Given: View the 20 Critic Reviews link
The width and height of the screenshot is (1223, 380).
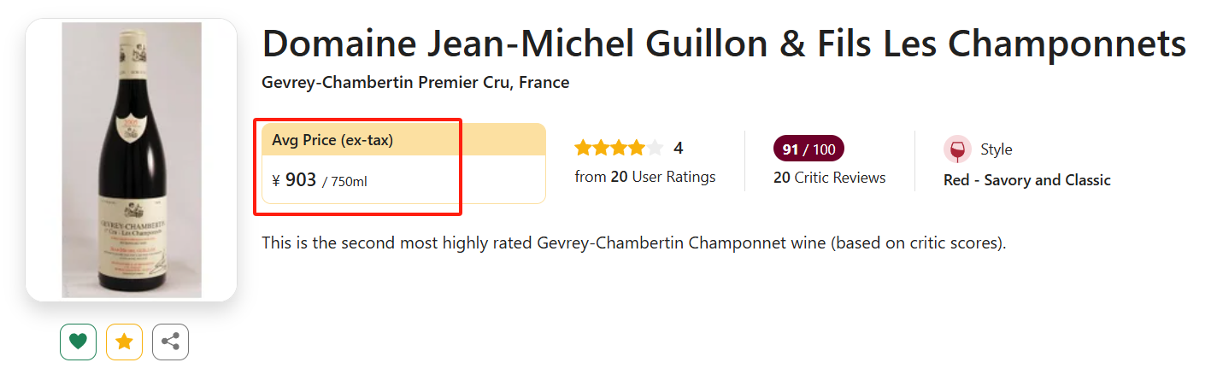Looking at the screenshot, I should click(829, 178).
